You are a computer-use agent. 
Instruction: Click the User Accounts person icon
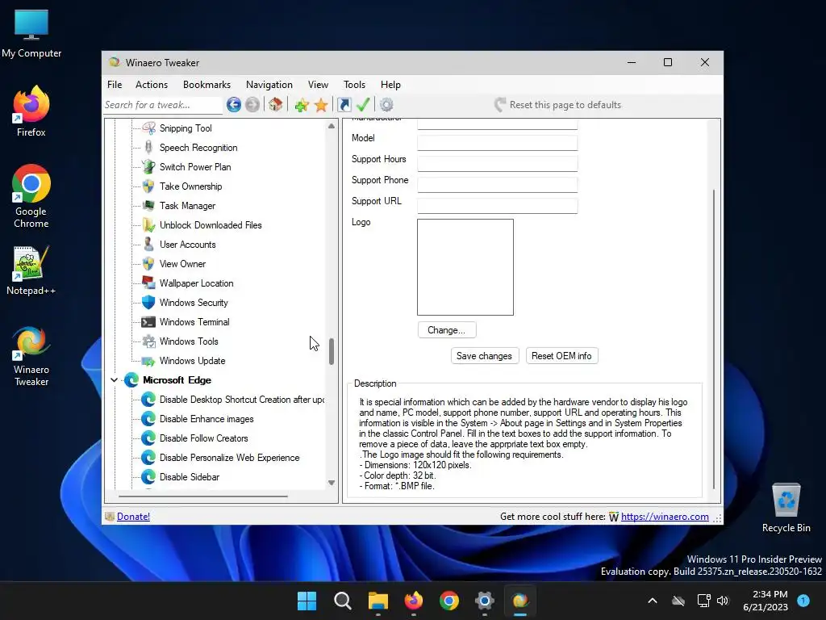pyautogui.click(x=148, y=245)
